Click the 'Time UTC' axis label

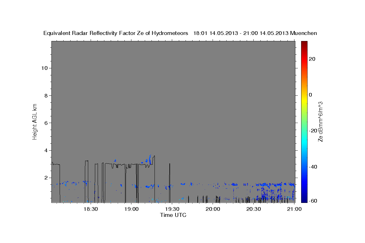[173, 215]
